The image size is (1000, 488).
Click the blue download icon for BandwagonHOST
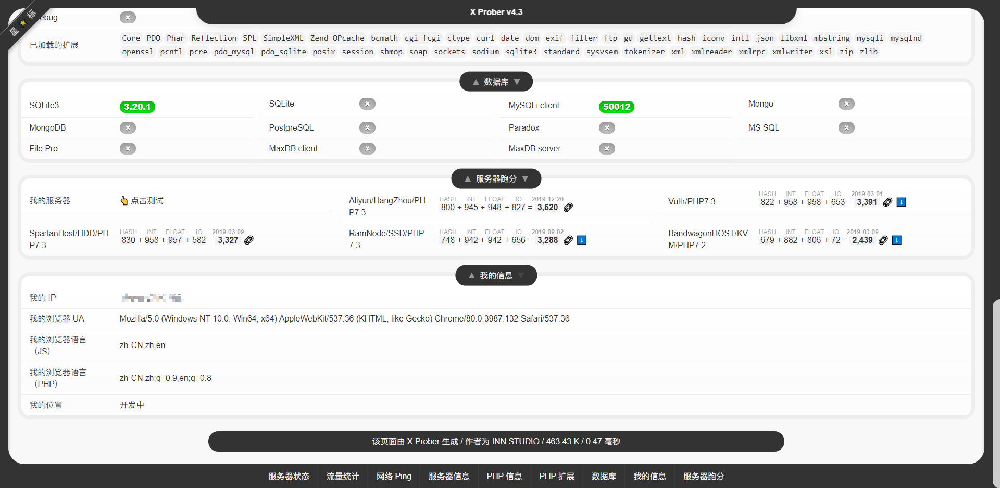click(897, 240)
